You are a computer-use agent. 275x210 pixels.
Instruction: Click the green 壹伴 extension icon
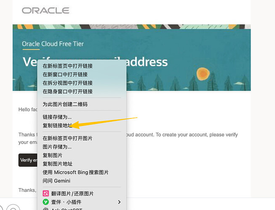click(x=46, y=202)
